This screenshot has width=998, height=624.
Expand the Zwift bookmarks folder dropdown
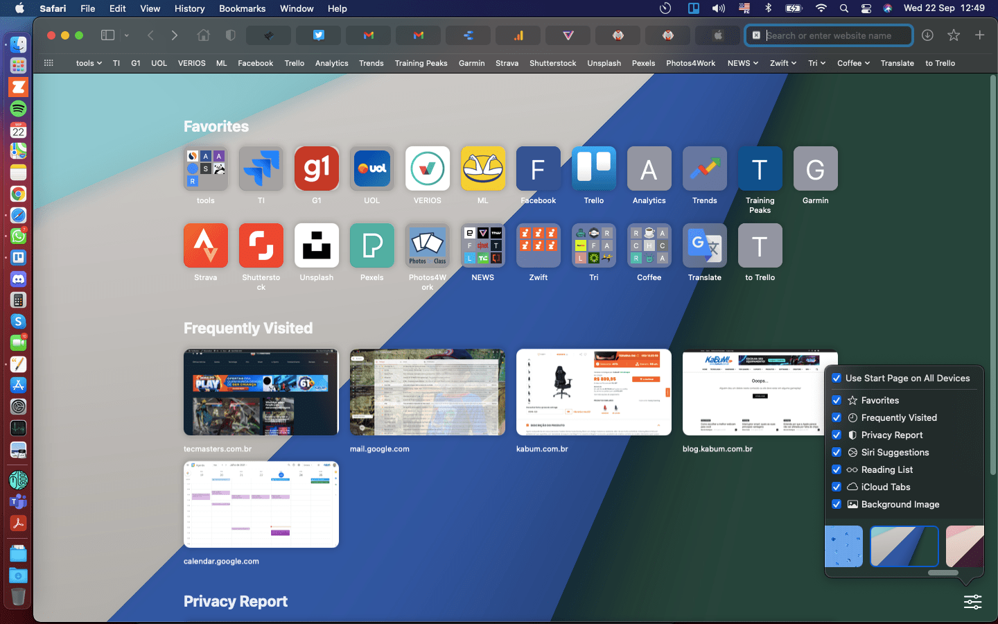[783, 63]
